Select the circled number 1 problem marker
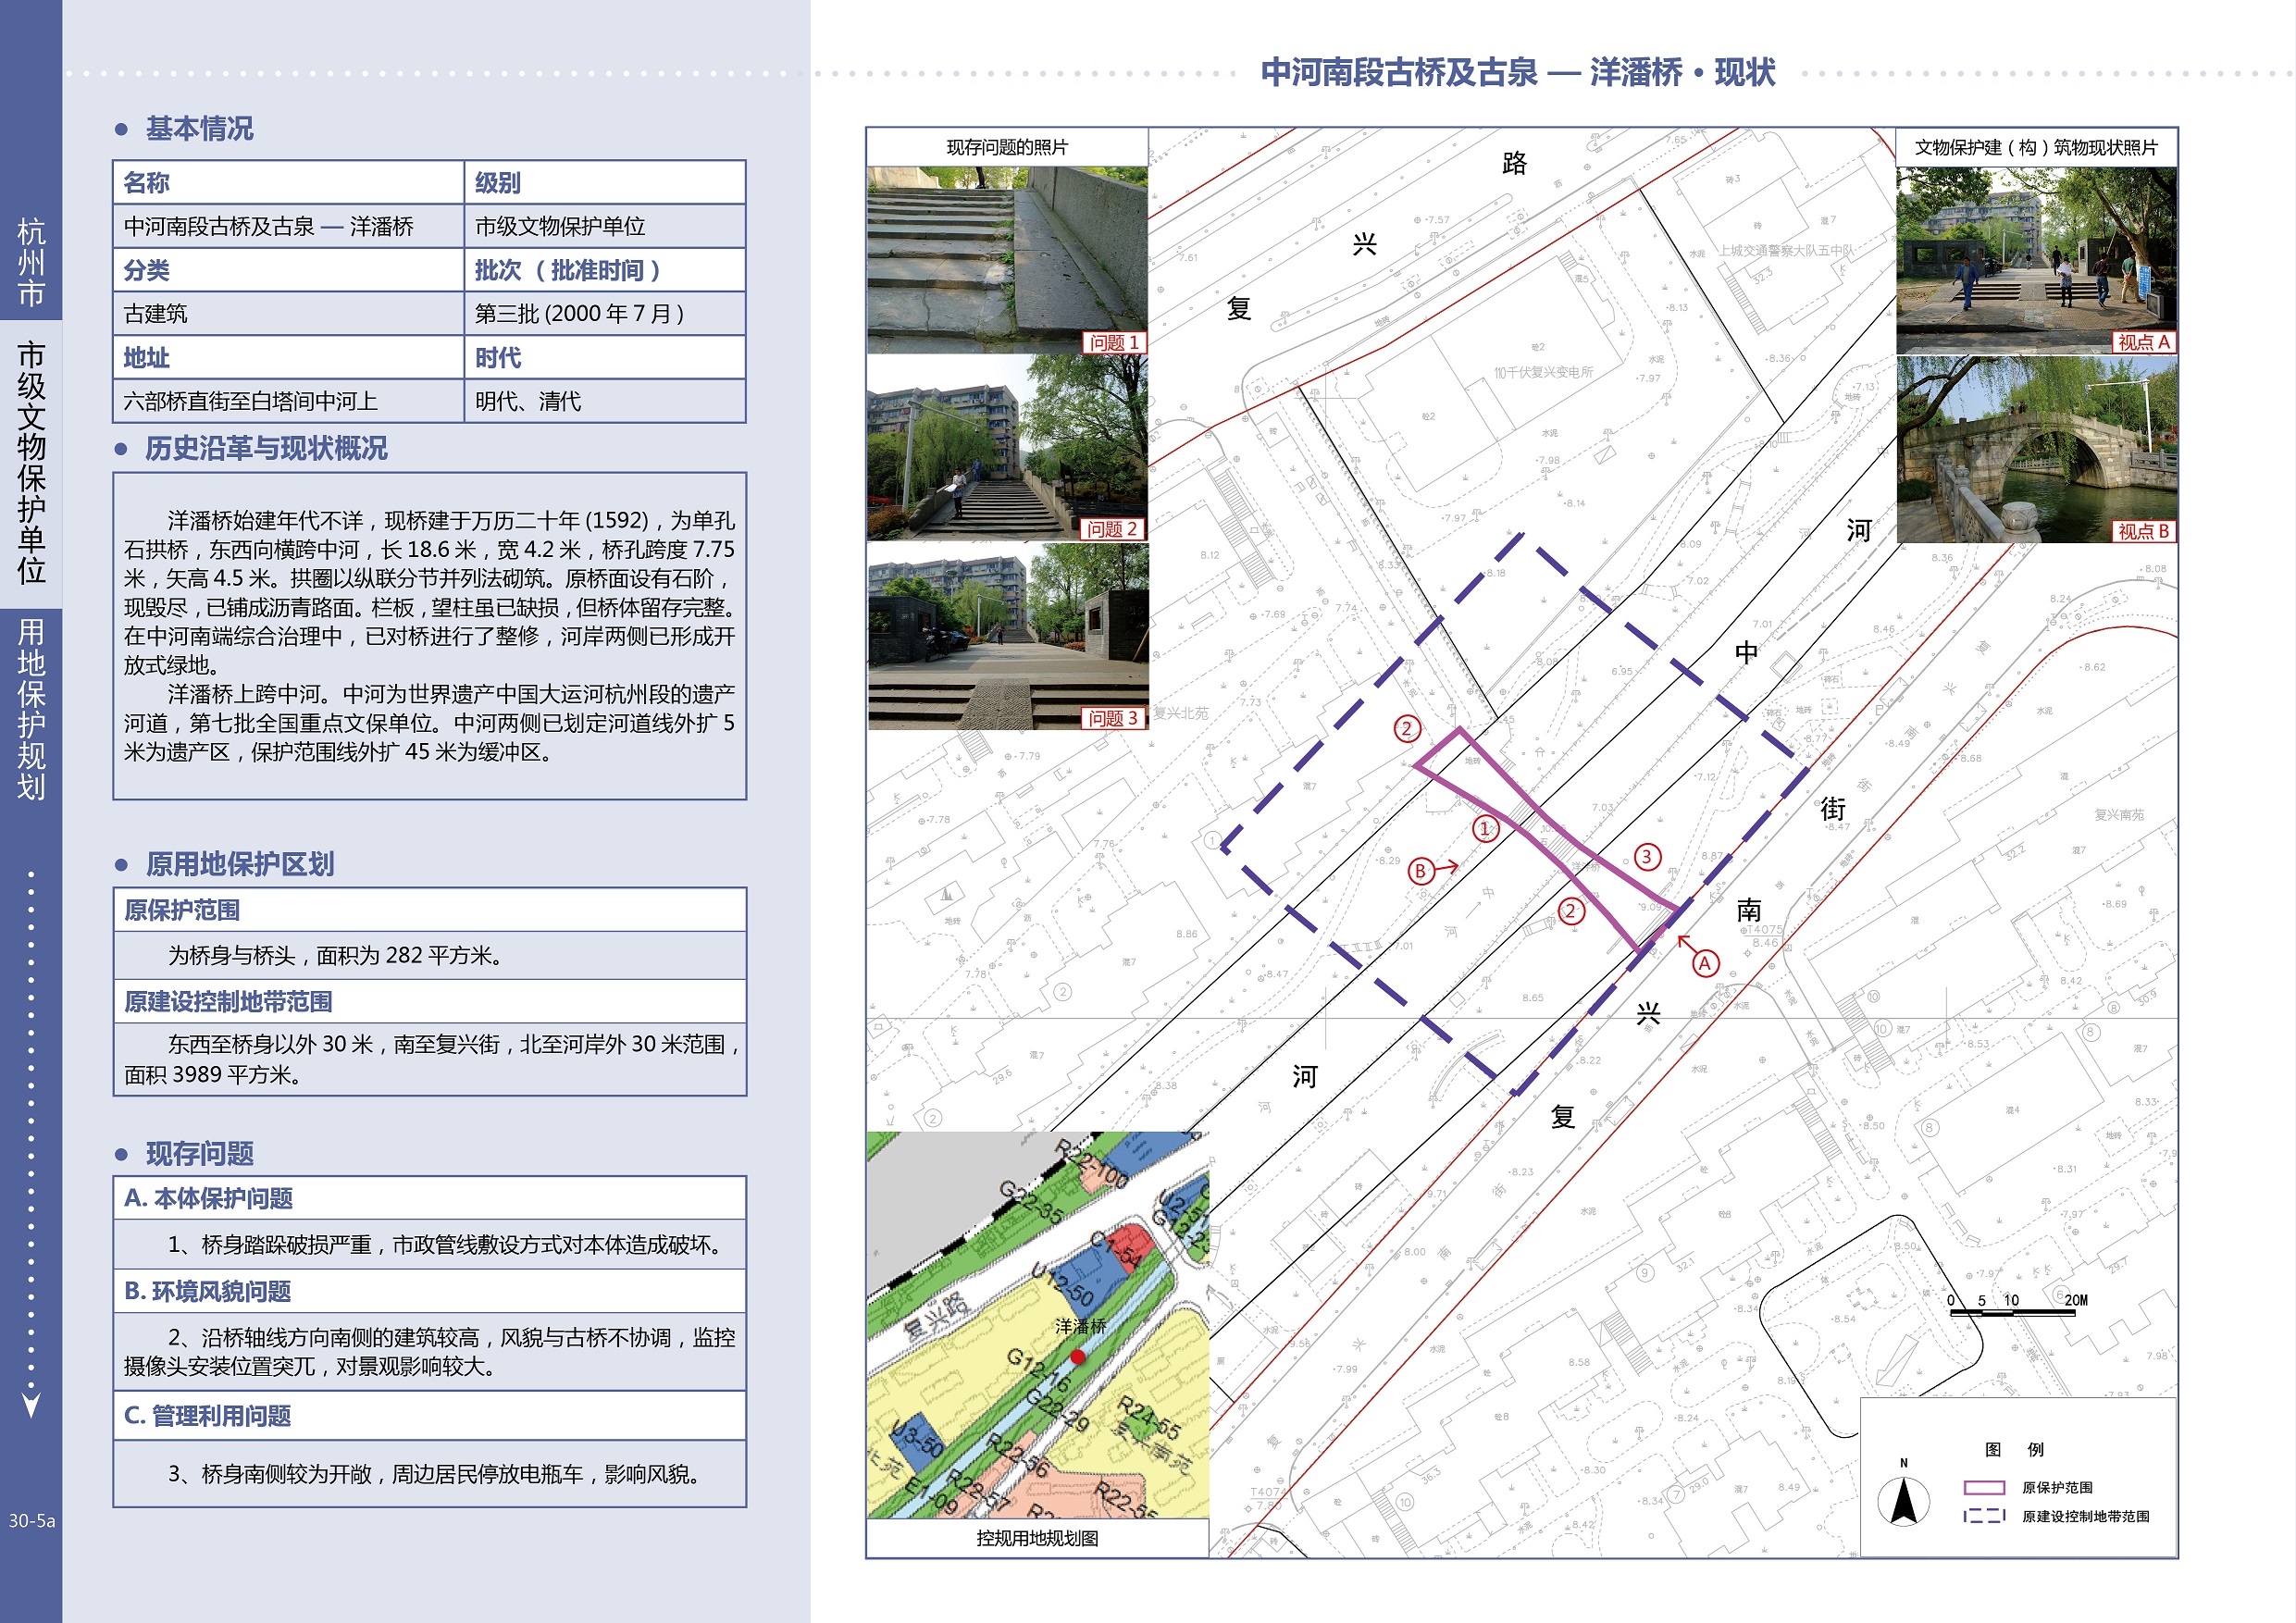The image size is (2296, 1623). click(1485, 829)
